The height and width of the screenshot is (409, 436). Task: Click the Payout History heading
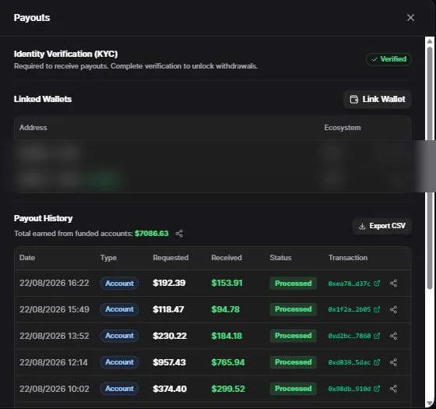pyautogui.click(x=43, y=218)
